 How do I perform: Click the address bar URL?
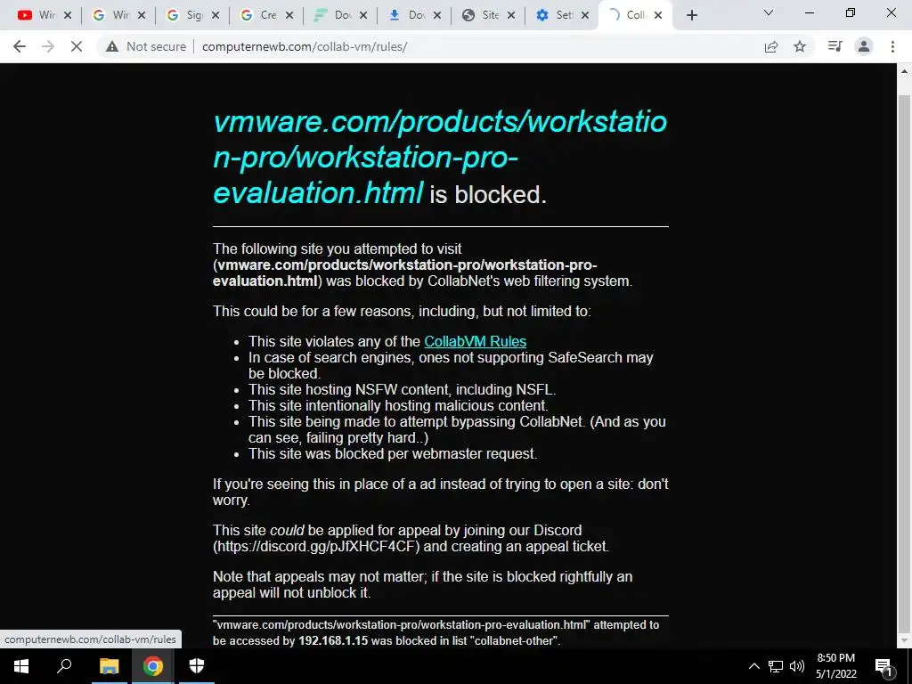(305, 46)
